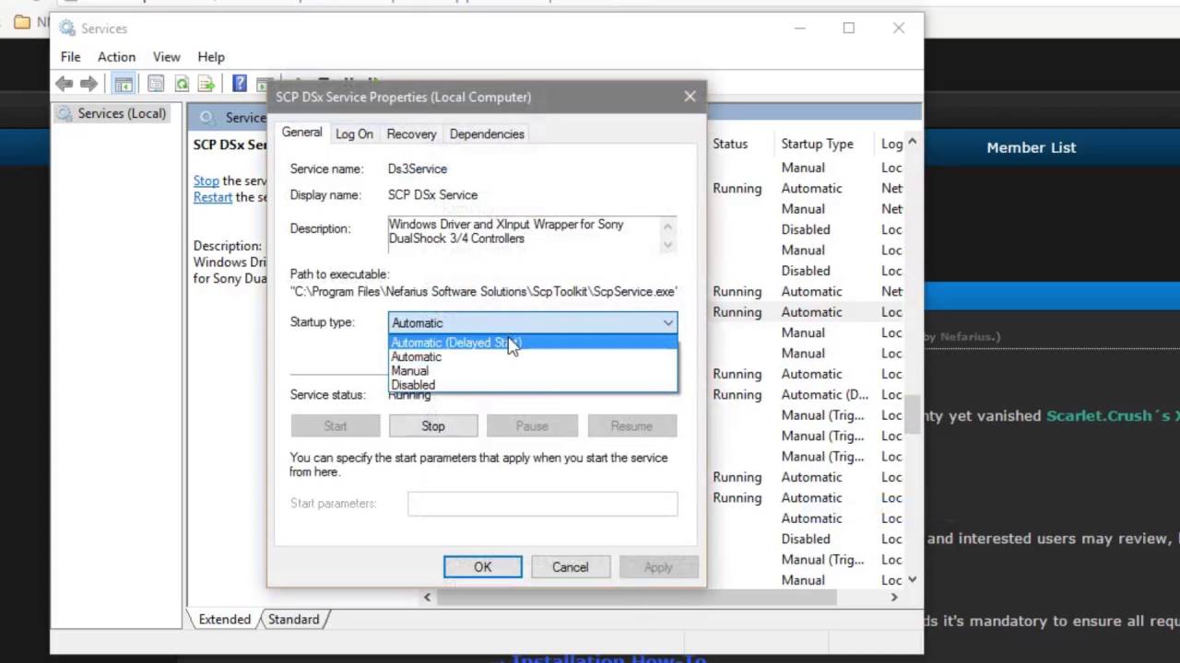Screen dimensions: 1180x663
Task: Click the services list scroll-up arrow
Action: coord(913,142)
